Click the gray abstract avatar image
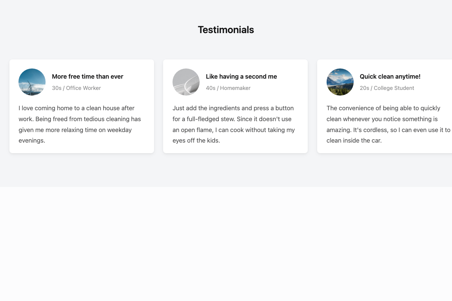The width and height of the screenshot is (452, 301). click(186, 82)
